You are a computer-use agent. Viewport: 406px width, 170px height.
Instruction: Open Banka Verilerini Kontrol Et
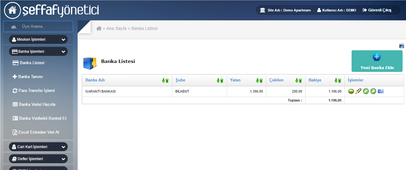click(43, 118)
